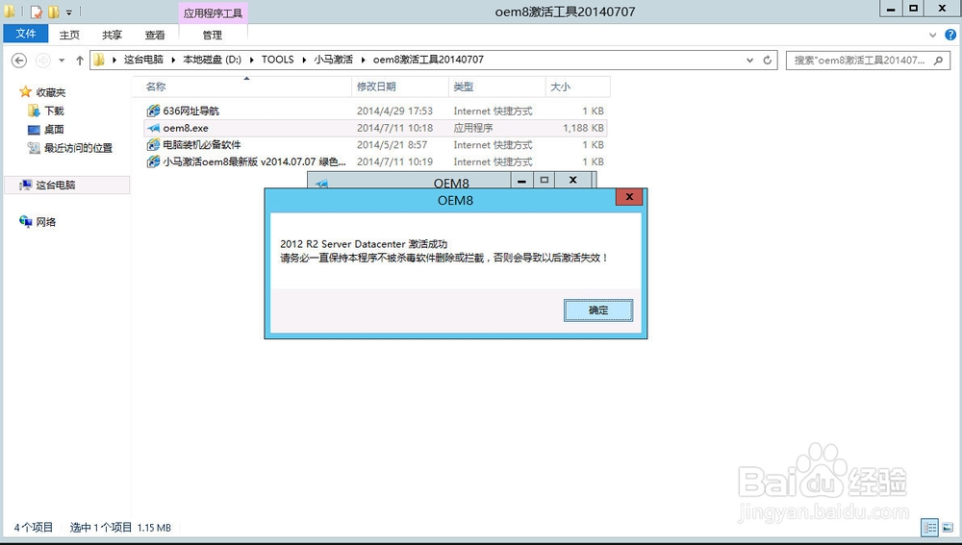Close the OEM8 dialog with red X
Viewport: 962px width, 545px height.
(x=629, y=197)
